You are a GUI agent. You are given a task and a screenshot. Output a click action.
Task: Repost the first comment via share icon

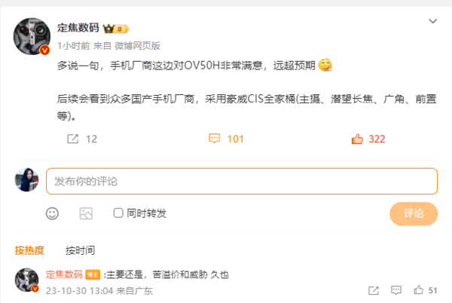(x=374, y=290)
